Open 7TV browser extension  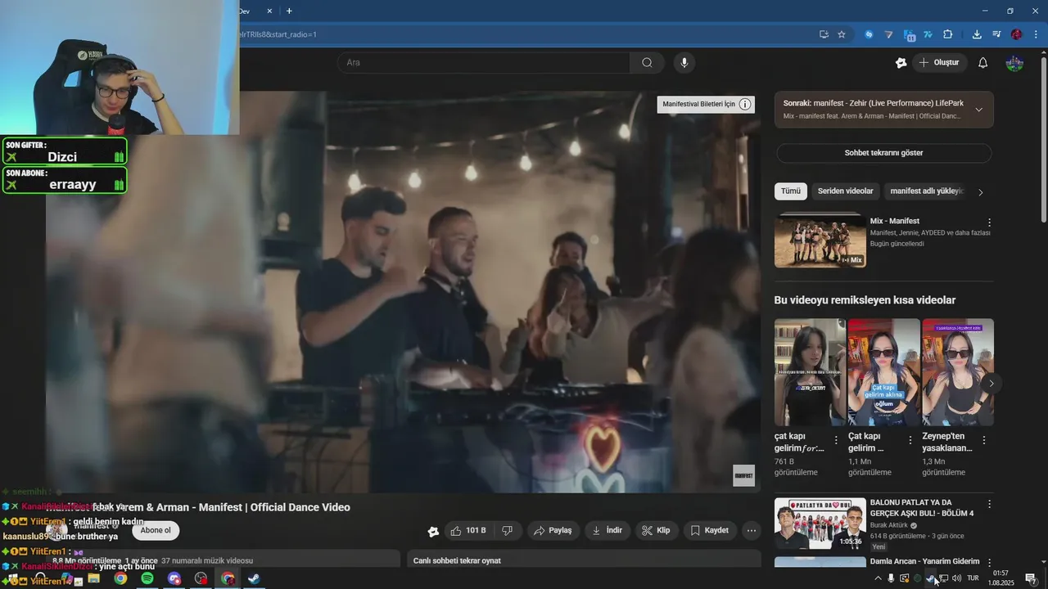pyautogui.click(x=928, y=34)
